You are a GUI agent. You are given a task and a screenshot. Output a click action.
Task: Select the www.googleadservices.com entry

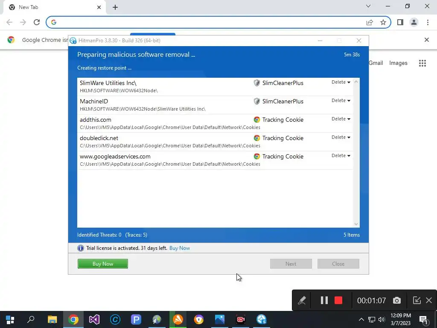point(215,161)
